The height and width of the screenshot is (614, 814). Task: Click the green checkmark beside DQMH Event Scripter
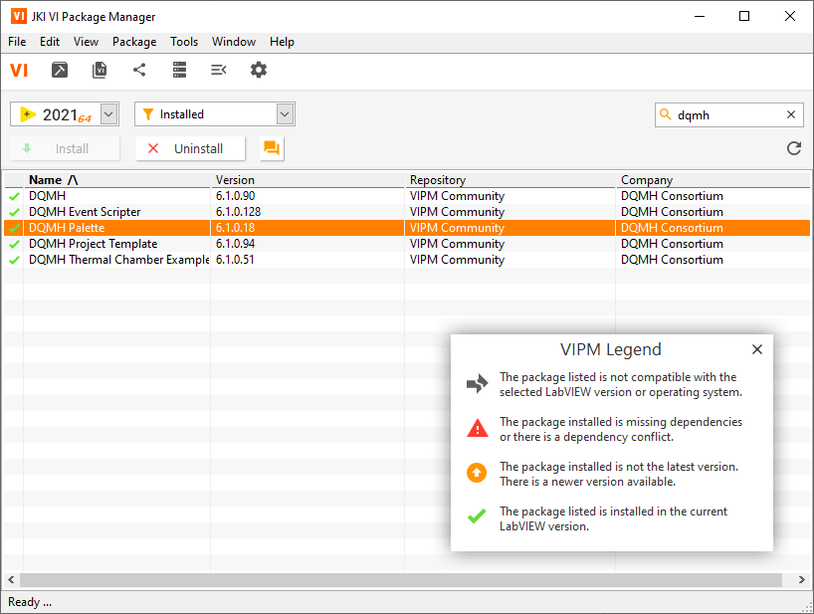pos(14,212)
